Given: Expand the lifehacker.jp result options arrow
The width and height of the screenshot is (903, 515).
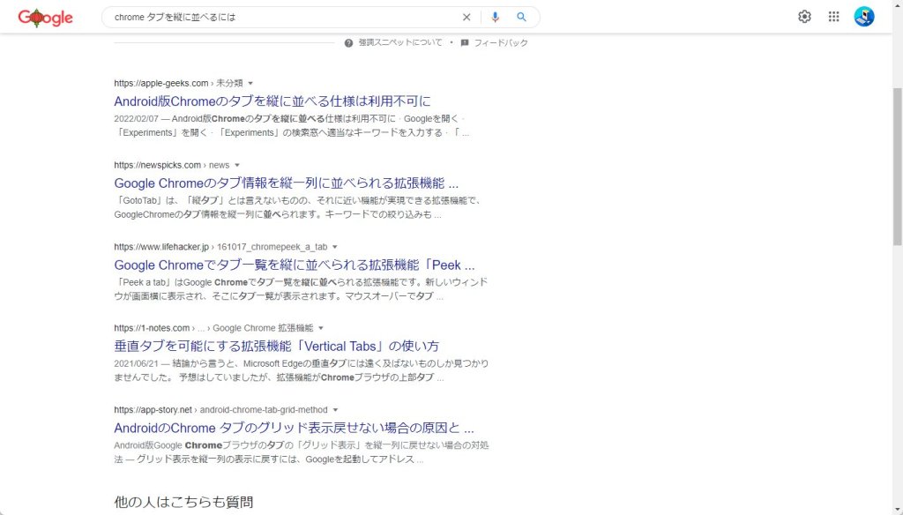Looking at the screenshot, I should tap(334, 247).
